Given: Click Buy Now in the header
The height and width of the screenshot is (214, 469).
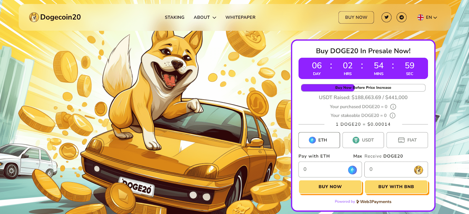Looking at the screenshot, I should [356, 17].
